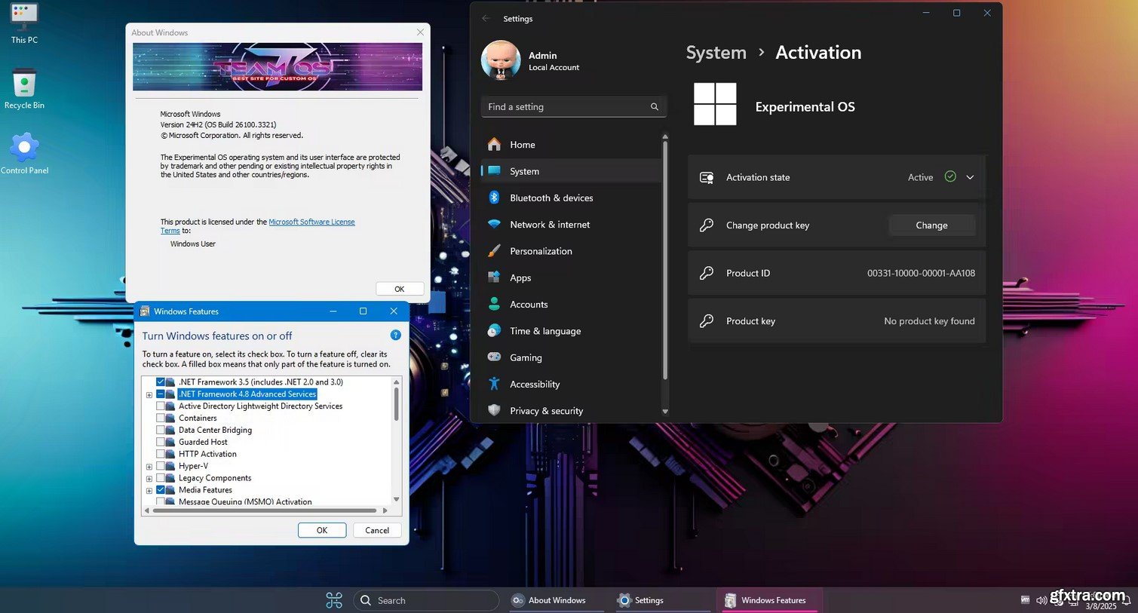Click the Admin profile avatar
This screenshot has height=613, width=1138.
click(501, 60)
